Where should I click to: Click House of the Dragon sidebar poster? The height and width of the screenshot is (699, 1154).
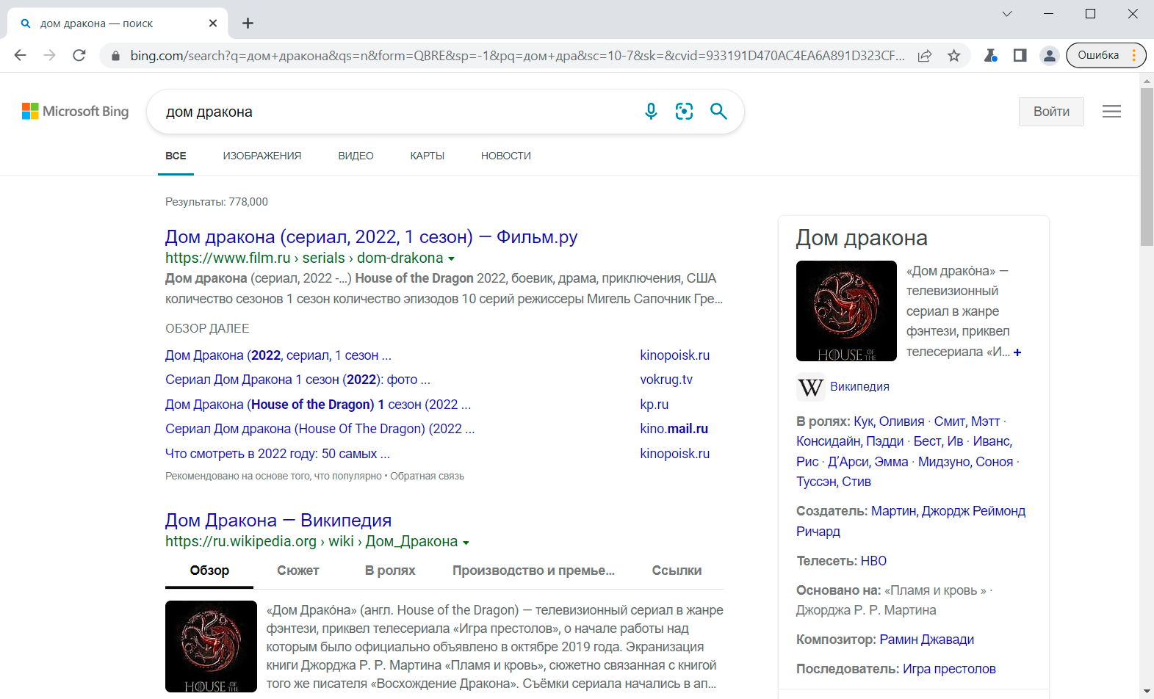846,311
